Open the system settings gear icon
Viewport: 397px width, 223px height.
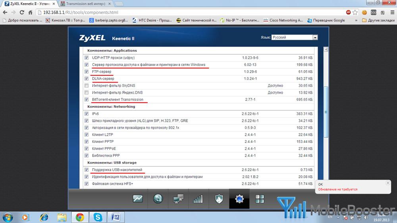tap(239, 199)
